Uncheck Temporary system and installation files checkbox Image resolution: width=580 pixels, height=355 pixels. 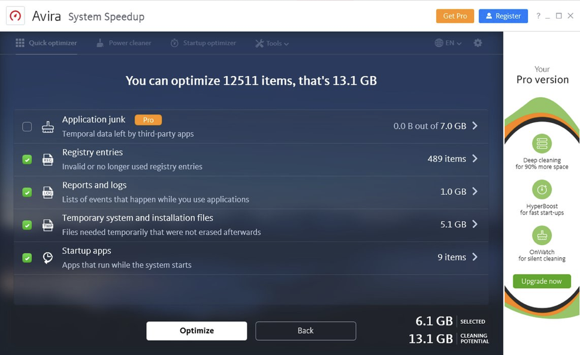tap(27, 225)
